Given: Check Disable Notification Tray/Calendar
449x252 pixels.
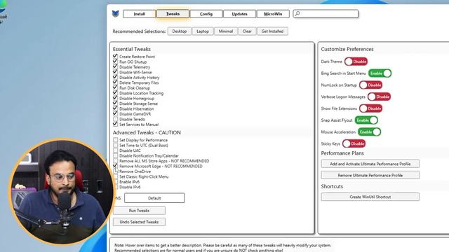Looking at the screenshot, I should 115,155.
